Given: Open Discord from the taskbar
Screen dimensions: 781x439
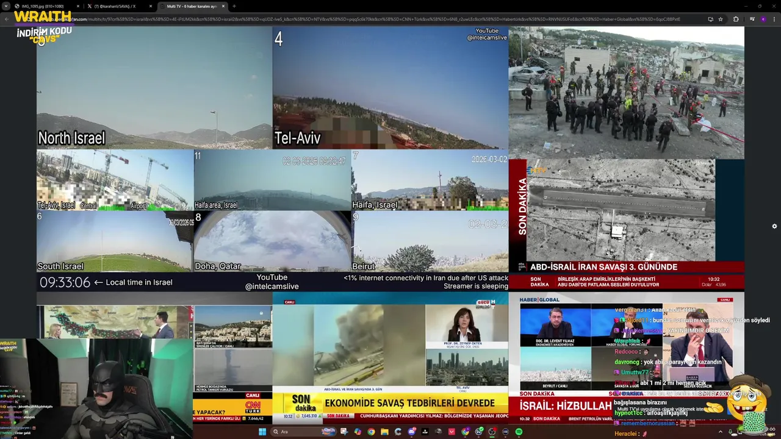Looking at the screenshot, I should [412, 432].
